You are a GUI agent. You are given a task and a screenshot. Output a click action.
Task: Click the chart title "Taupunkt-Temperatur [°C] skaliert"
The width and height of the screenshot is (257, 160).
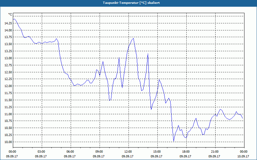point(131,3)
